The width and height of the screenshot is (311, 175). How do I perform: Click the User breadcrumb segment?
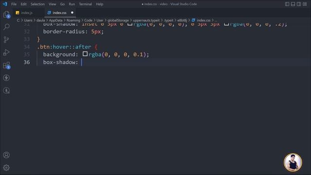coord(100,20)
